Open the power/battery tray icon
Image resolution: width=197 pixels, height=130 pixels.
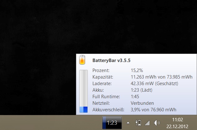138,123
